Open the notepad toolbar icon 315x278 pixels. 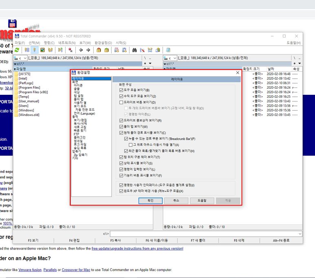point(168,50)
